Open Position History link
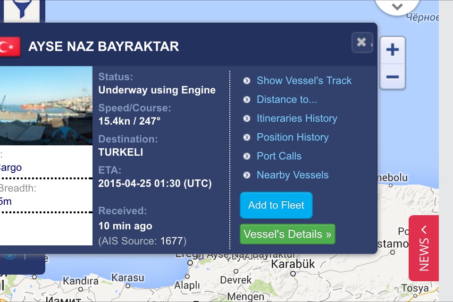Viewport: 453px width, 302px height. 293,137
